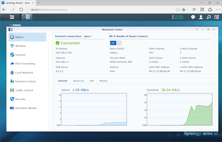Click the Security shield icon
The height and width of the screenshot is (142, 222).
coord(12,99)
